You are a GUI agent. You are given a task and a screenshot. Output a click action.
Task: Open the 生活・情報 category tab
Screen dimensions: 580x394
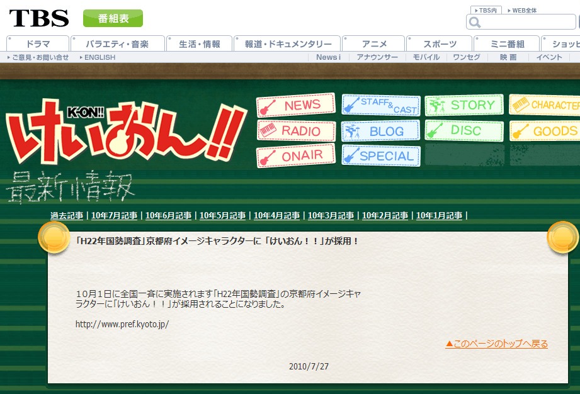pyautogui.click(x=200, y=43)
